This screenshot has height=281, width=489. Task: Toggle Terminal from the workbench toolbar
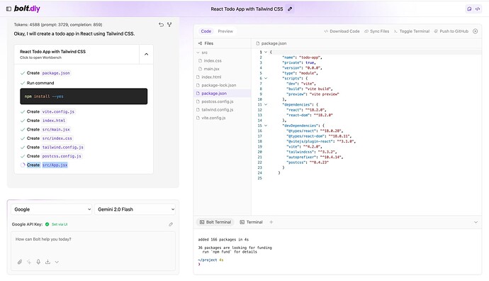pyautogui.click(x=412, y=31)
